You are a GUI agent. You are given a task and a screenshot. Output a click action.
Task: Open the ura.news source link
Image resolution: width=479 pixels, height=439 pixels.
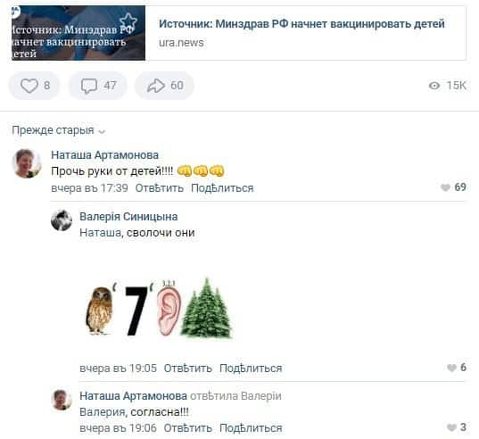181,43
